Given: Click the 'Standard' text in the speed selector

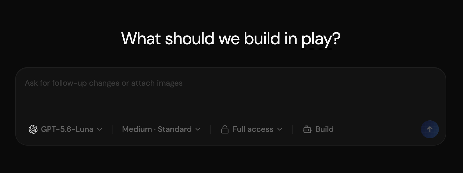Looking at the screenshot, I should pos(175,129).
